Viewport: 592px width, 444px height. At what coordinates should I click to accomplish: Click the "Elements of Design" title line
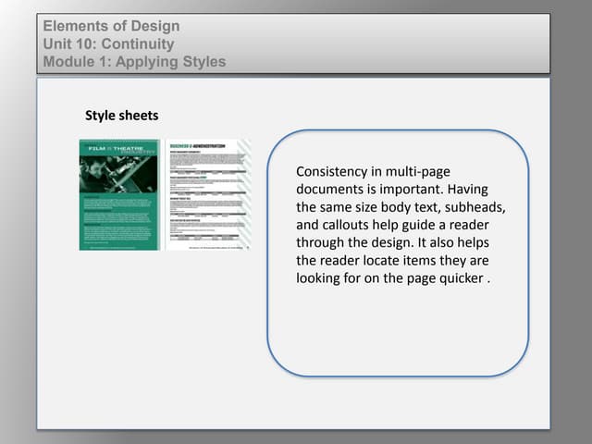point(111,26)
